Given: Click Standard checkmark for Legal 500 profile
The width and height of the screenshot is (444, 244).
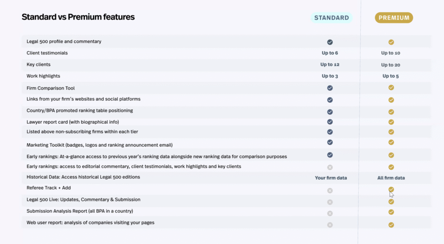Looking at the screenshot, I should pyautogui.click(x=330, y=42).
